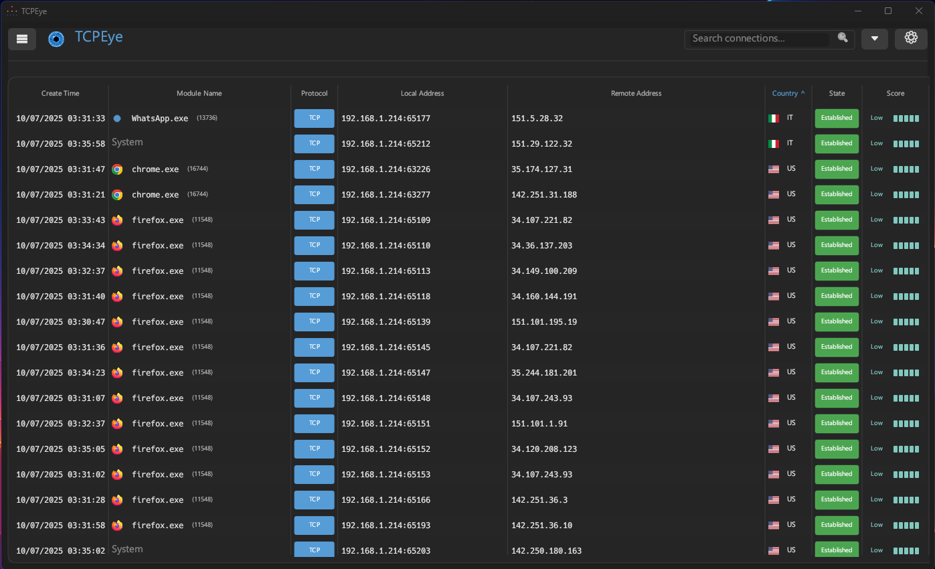Click the Chrome icon for port 63277 row

[x=117, y=195]
